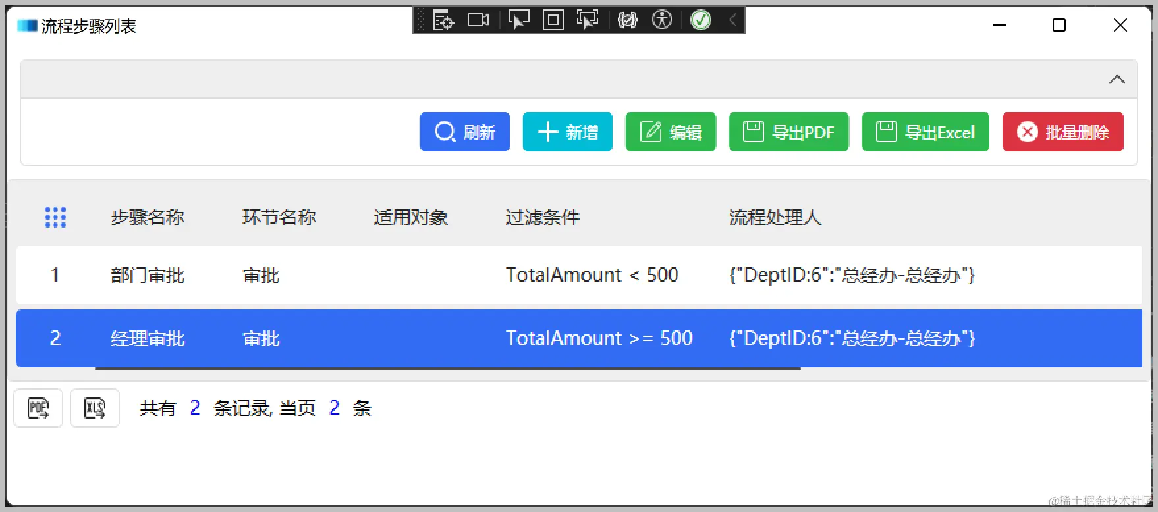
Task: Click the TotalAmount < 500 cell
Action: (x=592, y=275)
